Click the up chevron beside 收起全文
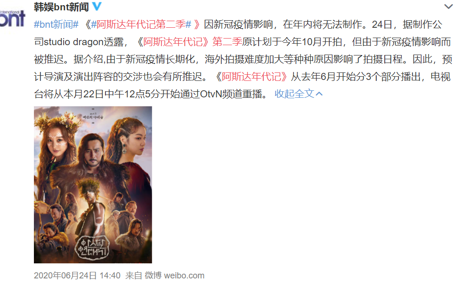 pyautogui.click(x=319, y=94)
